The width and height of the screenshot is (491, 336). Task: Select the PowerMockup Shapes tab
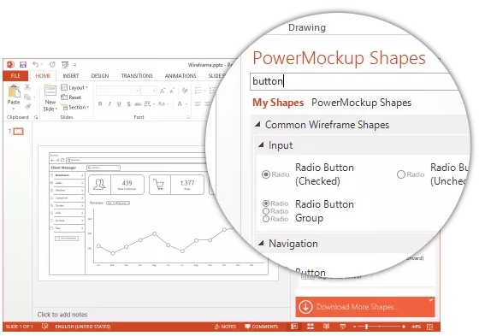point(361,103)
